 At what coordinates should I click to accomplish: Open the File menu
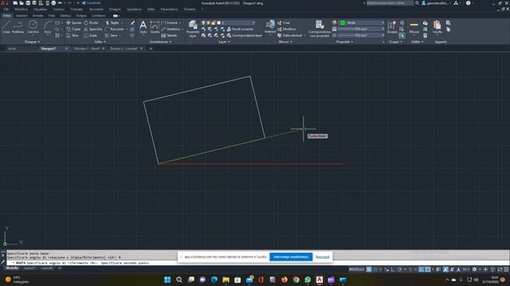coord(6,10)
